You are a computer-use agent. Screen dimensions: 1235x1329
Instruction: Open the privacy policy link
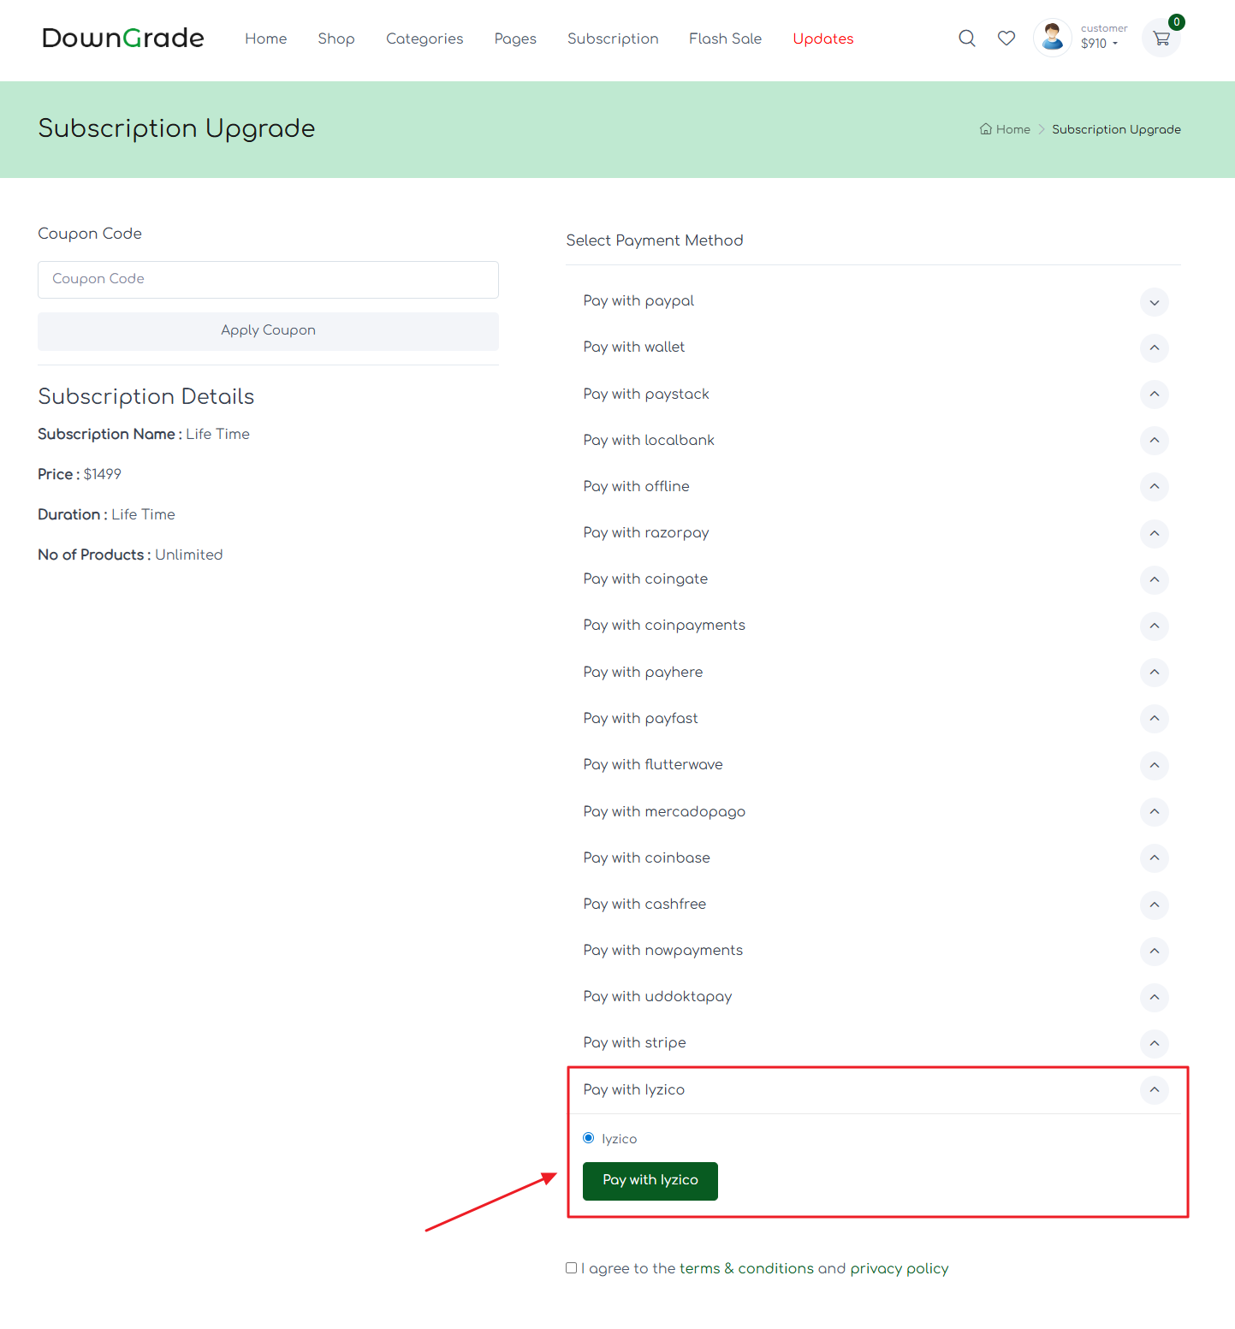899,1268
